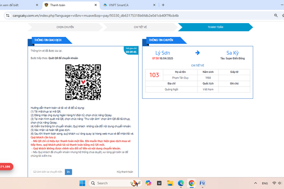Click the red hotline badge at left edge
The height and width of the screenshot is (189, 284).
6,167
